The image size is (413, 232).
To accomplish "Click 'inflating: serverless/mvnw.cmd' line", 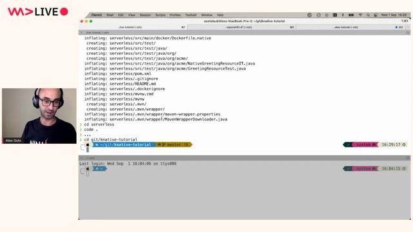I will [119, 94].
